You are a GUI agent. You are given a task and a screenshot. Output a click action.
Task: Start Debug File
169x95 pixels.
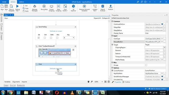tap(18, 8)
